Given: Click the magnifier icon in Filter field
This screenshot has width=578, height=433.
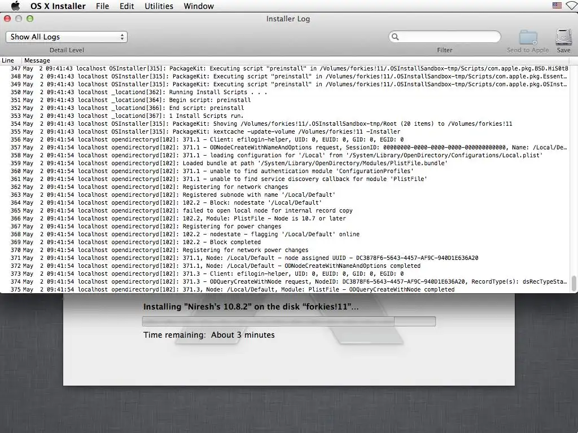Looking at the screenshot, I should tap(395, 37).
